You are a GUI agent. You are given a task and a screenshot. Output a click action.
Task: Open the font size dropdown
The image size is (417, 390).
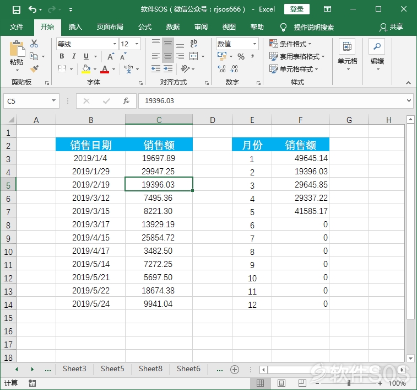tap(137, 44)
